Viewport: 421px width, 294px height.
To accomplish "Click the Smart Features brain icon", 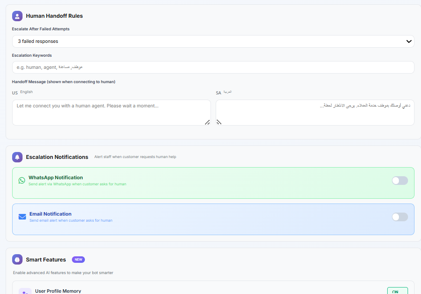I will [x=17, y=260].
